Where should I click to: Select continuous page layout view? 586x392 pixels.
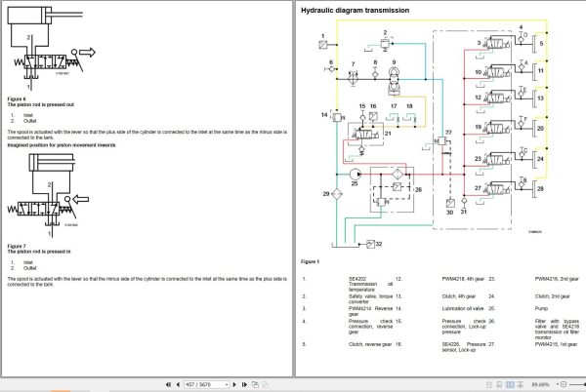point(499,384)
